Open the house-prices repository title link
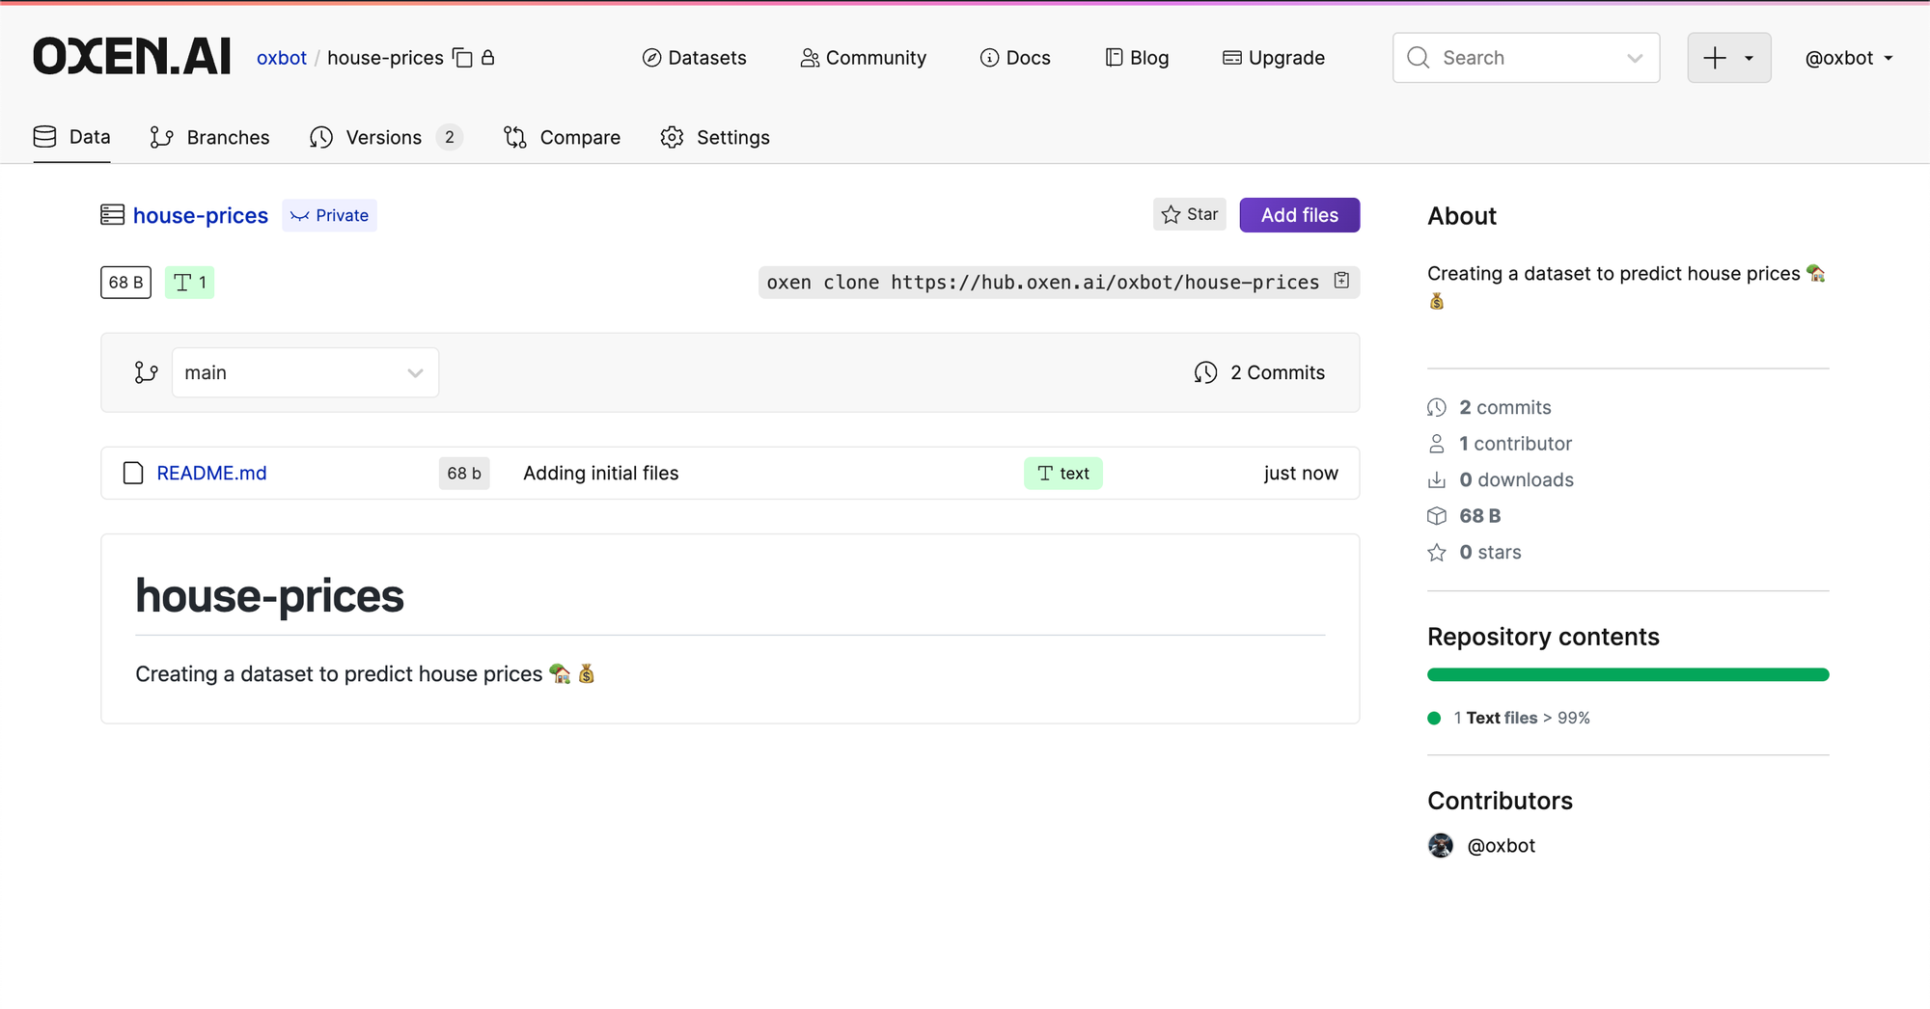Screen dimensions: 1930x1009 coord(201,215)
